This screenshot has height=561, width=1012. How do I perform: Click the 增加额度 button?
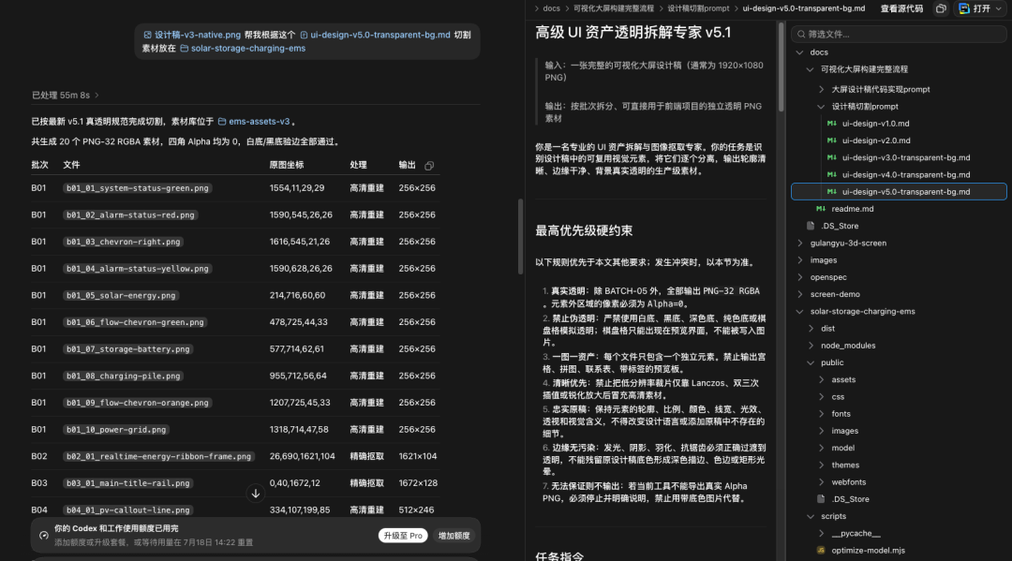point(454,535)
